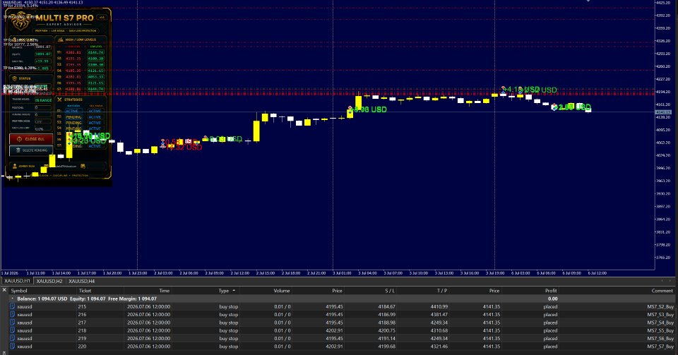Click the STATUS shield icon
Screen dimensions: 678x355
coord(14,78)
